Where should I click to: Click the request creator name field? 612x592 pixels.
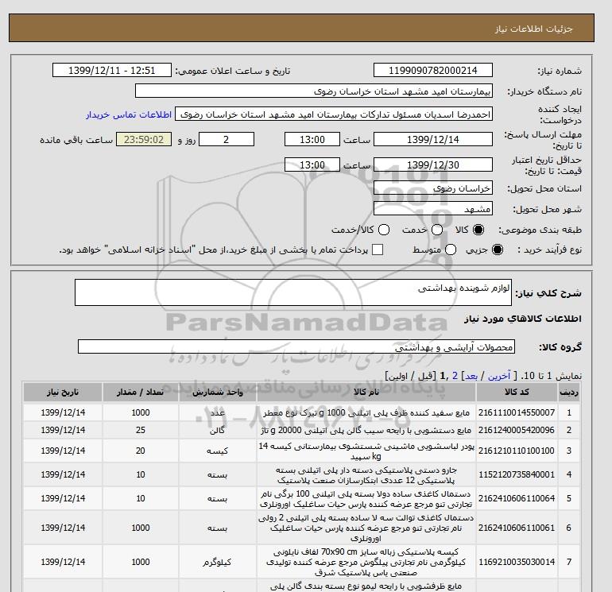point(334,114)
